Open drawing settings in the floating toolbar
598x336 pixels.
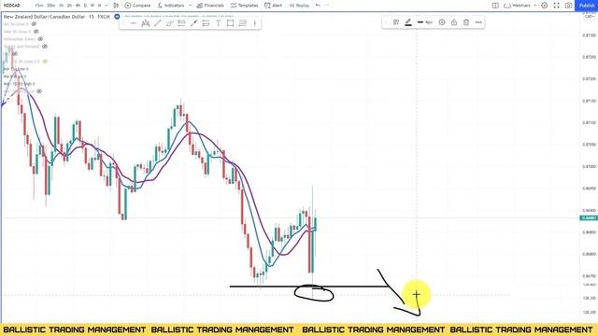[442, 22]
